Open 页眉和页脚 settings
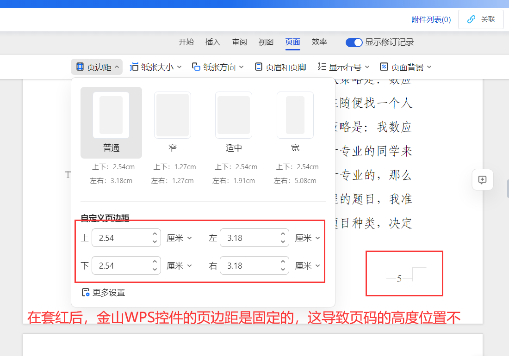Image resolution: width=509 pixels, height=356 pixels. coord(280,67)
